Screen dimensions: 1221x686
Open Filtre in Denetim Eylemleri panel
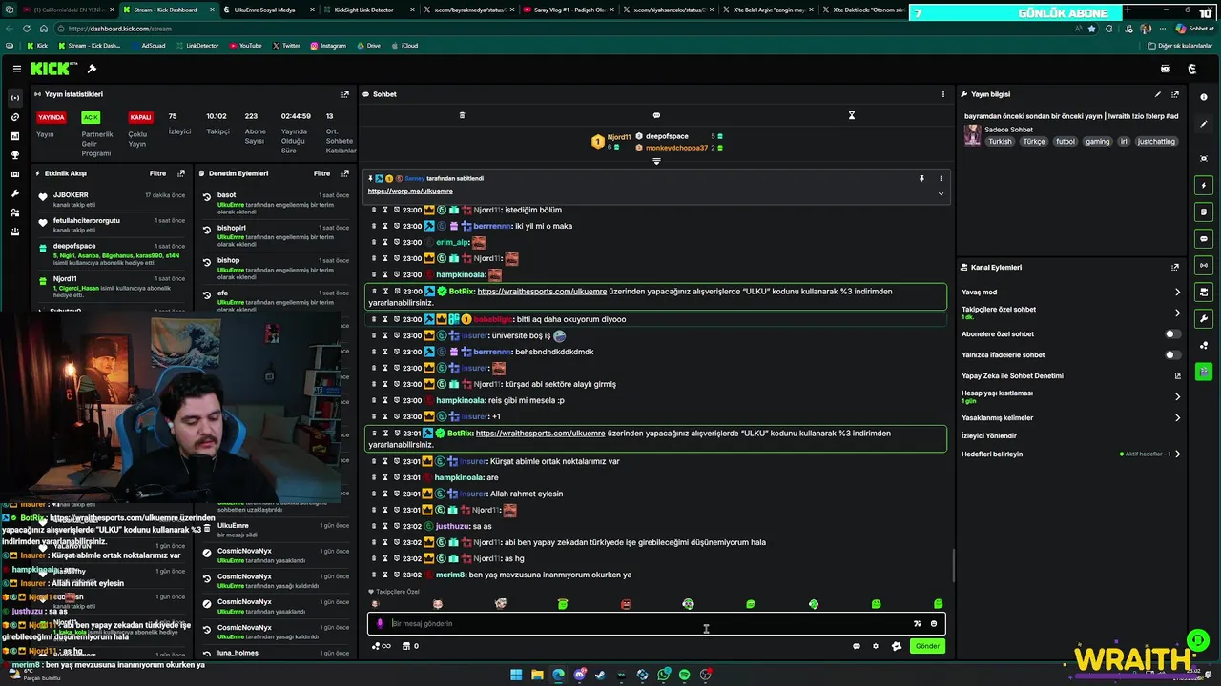(x=322, y=173)
